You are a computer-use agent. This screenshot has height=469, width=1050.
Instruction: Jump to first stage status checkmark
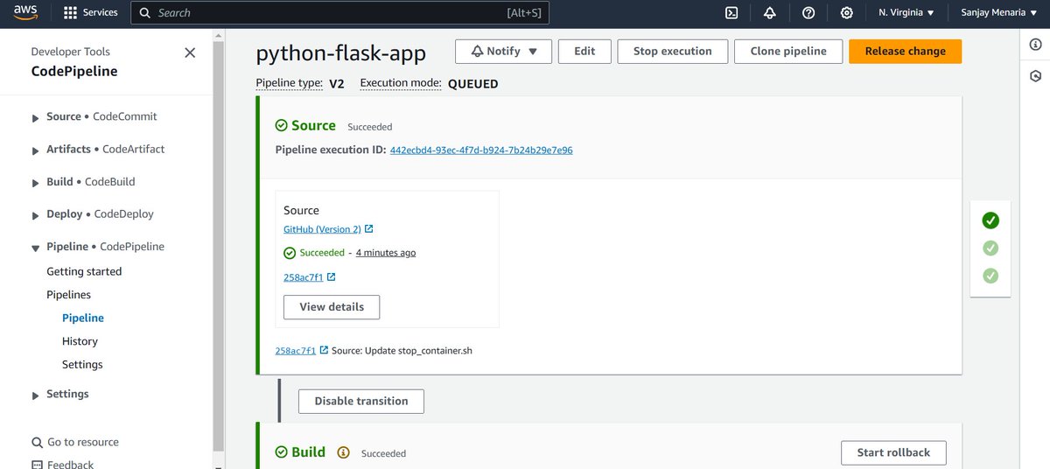point(990,220)
